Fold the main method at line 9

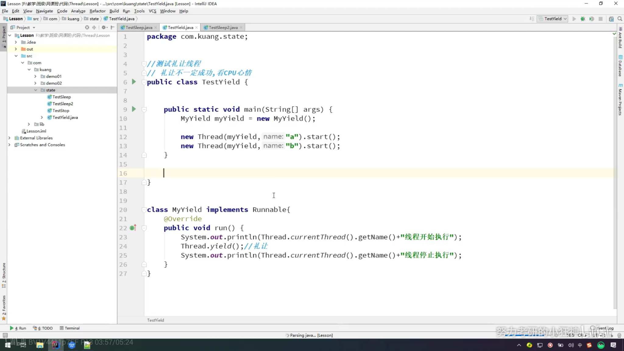[x=144, y=109]
